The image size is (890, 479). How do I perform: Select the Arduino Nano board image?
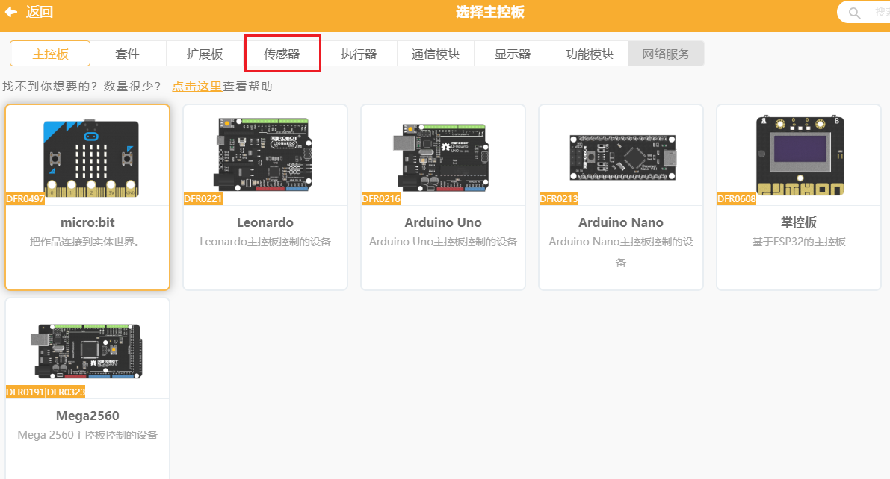622,157
